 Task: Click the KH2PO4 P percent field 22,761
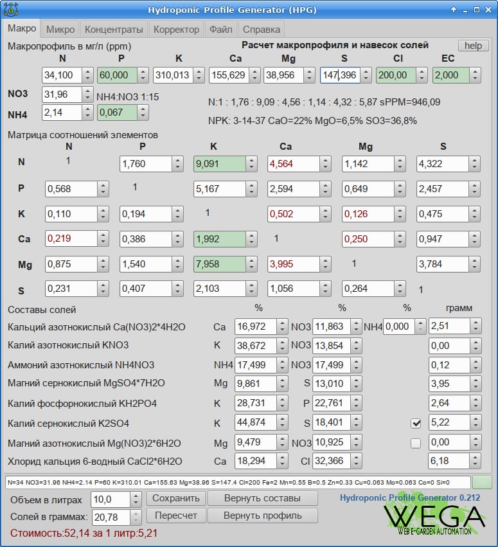[x=332, y=403]
